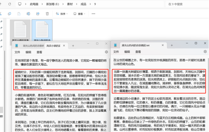Close the 湖光山色间的诗意栖居.txt tab
This screenshot has height=132, width=209.
(163, 45)
